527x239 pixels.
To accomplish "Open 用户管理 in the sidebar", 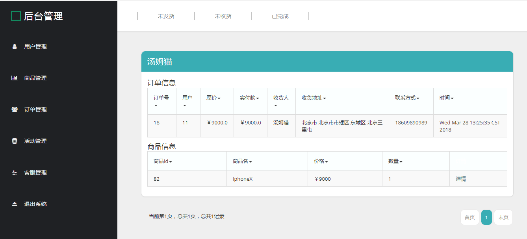I will [x=35, y=46].
